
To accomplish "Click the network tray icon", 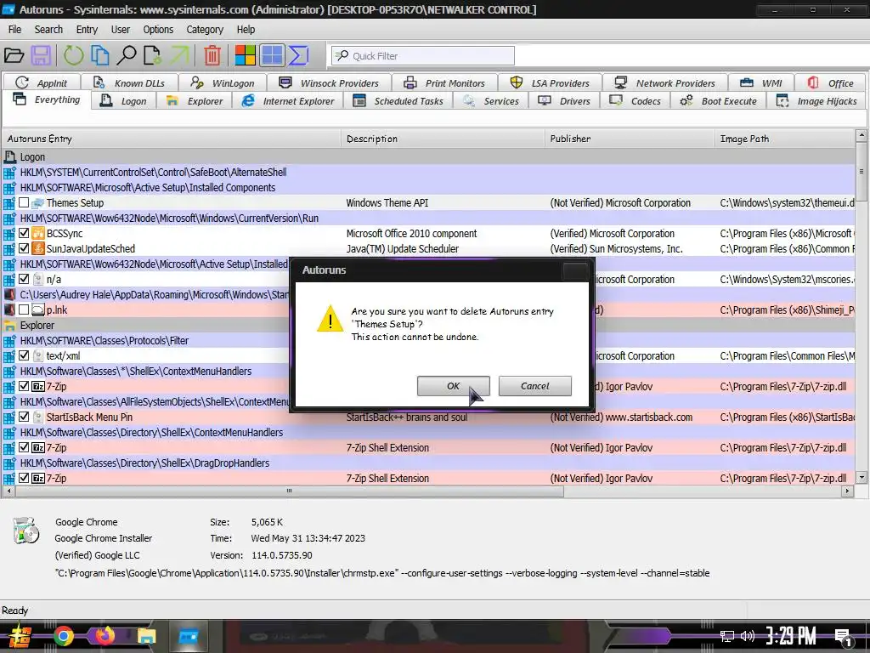I will coord(727,636).
